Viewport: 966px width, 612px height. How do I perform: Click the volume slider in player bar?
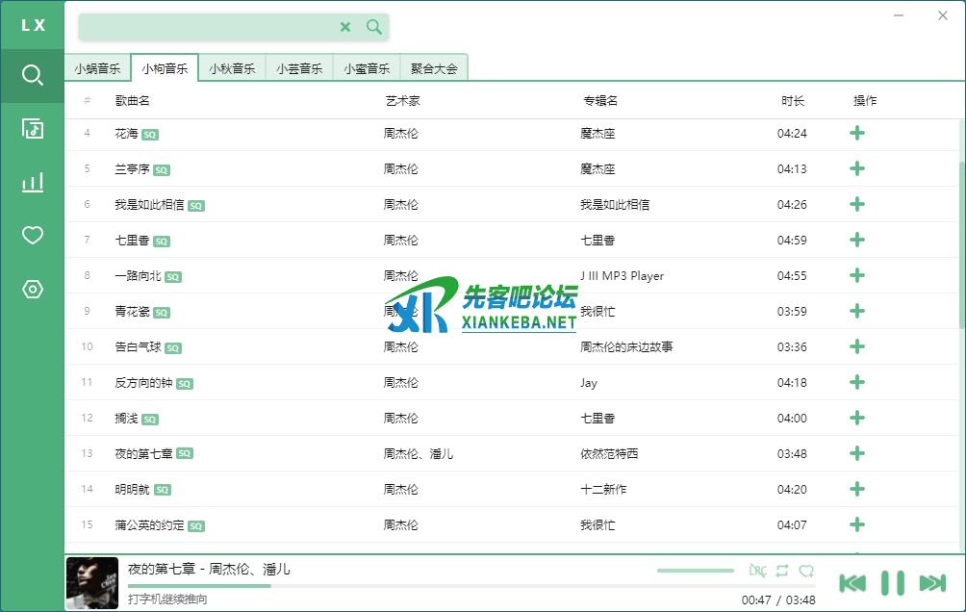(x=695, y=571)
